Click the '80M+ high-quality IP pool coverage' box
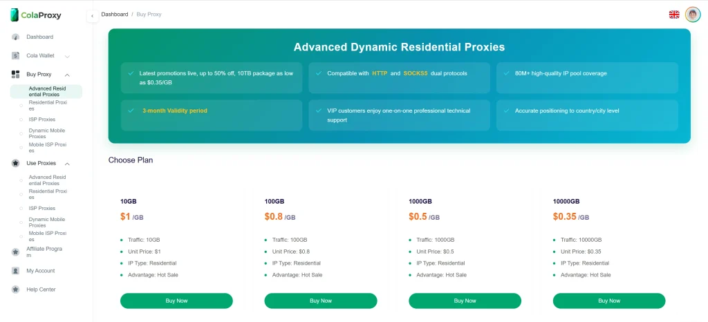 [x=587, y=77]
